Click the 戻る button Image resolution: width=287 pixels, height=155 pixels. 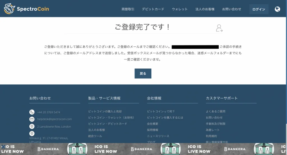coord(143,73)
